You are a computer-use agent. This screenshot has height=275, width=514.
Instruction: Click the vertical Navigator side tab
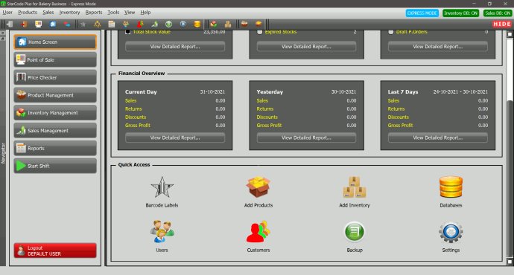point(3,153)
